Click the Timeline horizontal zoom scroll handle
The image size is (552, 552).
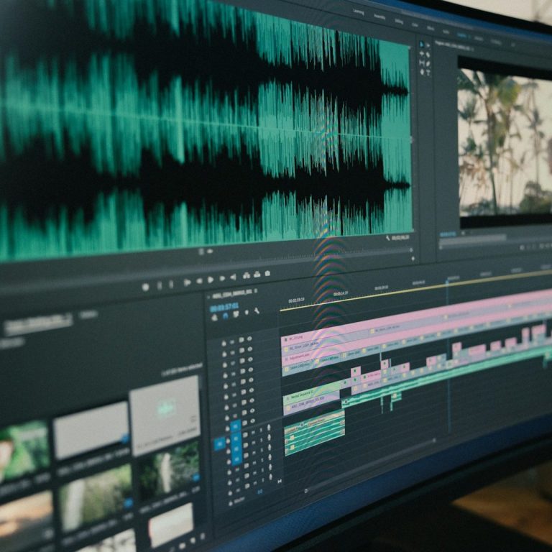(305, 491)
